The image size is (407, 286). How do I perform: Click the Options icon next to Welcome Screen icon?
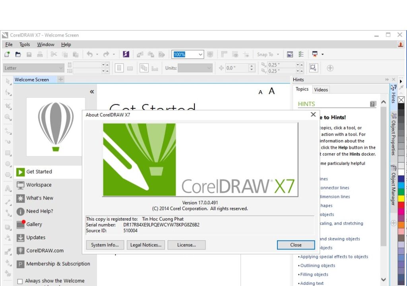(x=301, y=54)
